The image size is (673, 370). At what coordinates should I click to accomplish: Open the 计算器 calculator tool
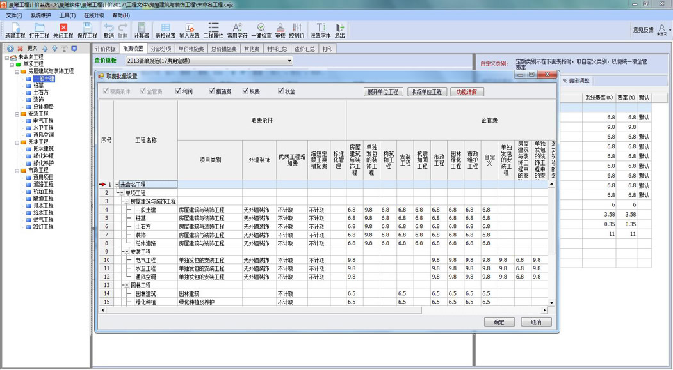click(x=142, y=28)
